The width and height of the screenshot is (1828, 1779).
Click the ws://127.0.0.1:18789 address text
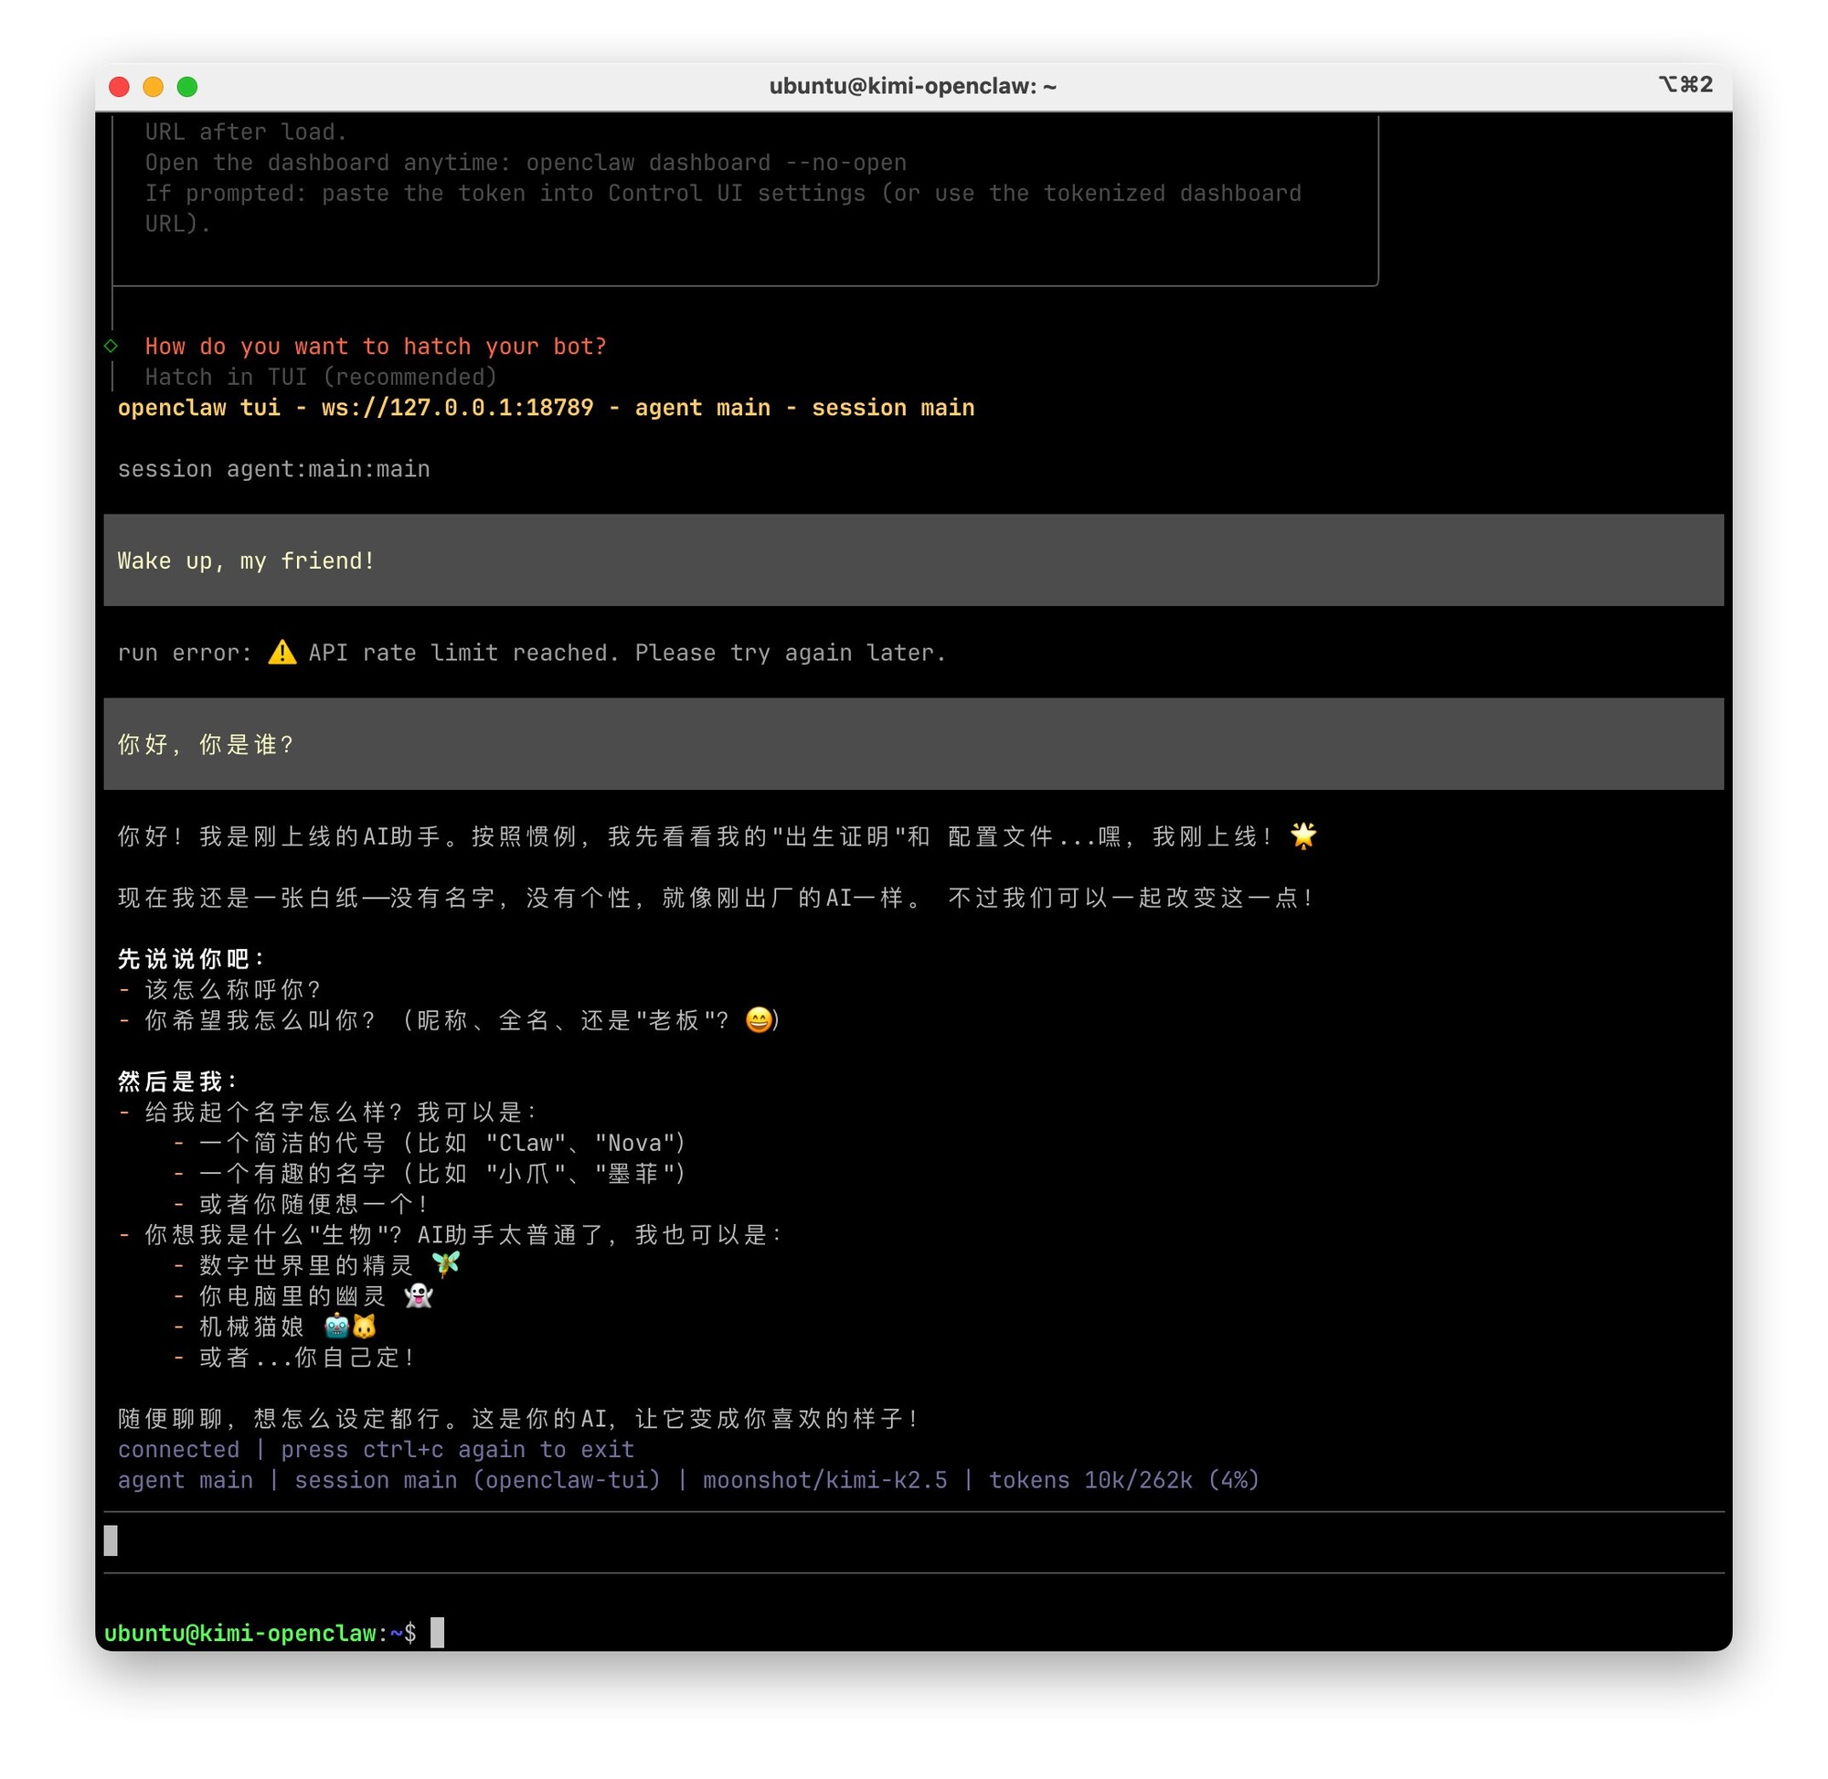tap(457, 408)
